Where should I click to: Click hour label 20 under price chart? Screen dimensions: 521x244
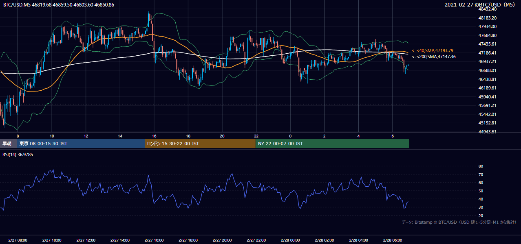pyautogui.click(x=222, y=136)
